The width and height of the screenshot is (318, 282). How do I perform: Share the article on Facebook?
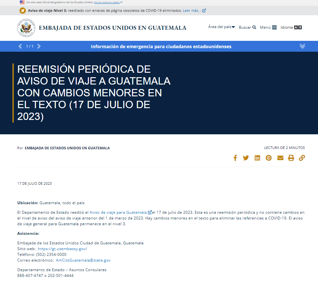(235, 158)
